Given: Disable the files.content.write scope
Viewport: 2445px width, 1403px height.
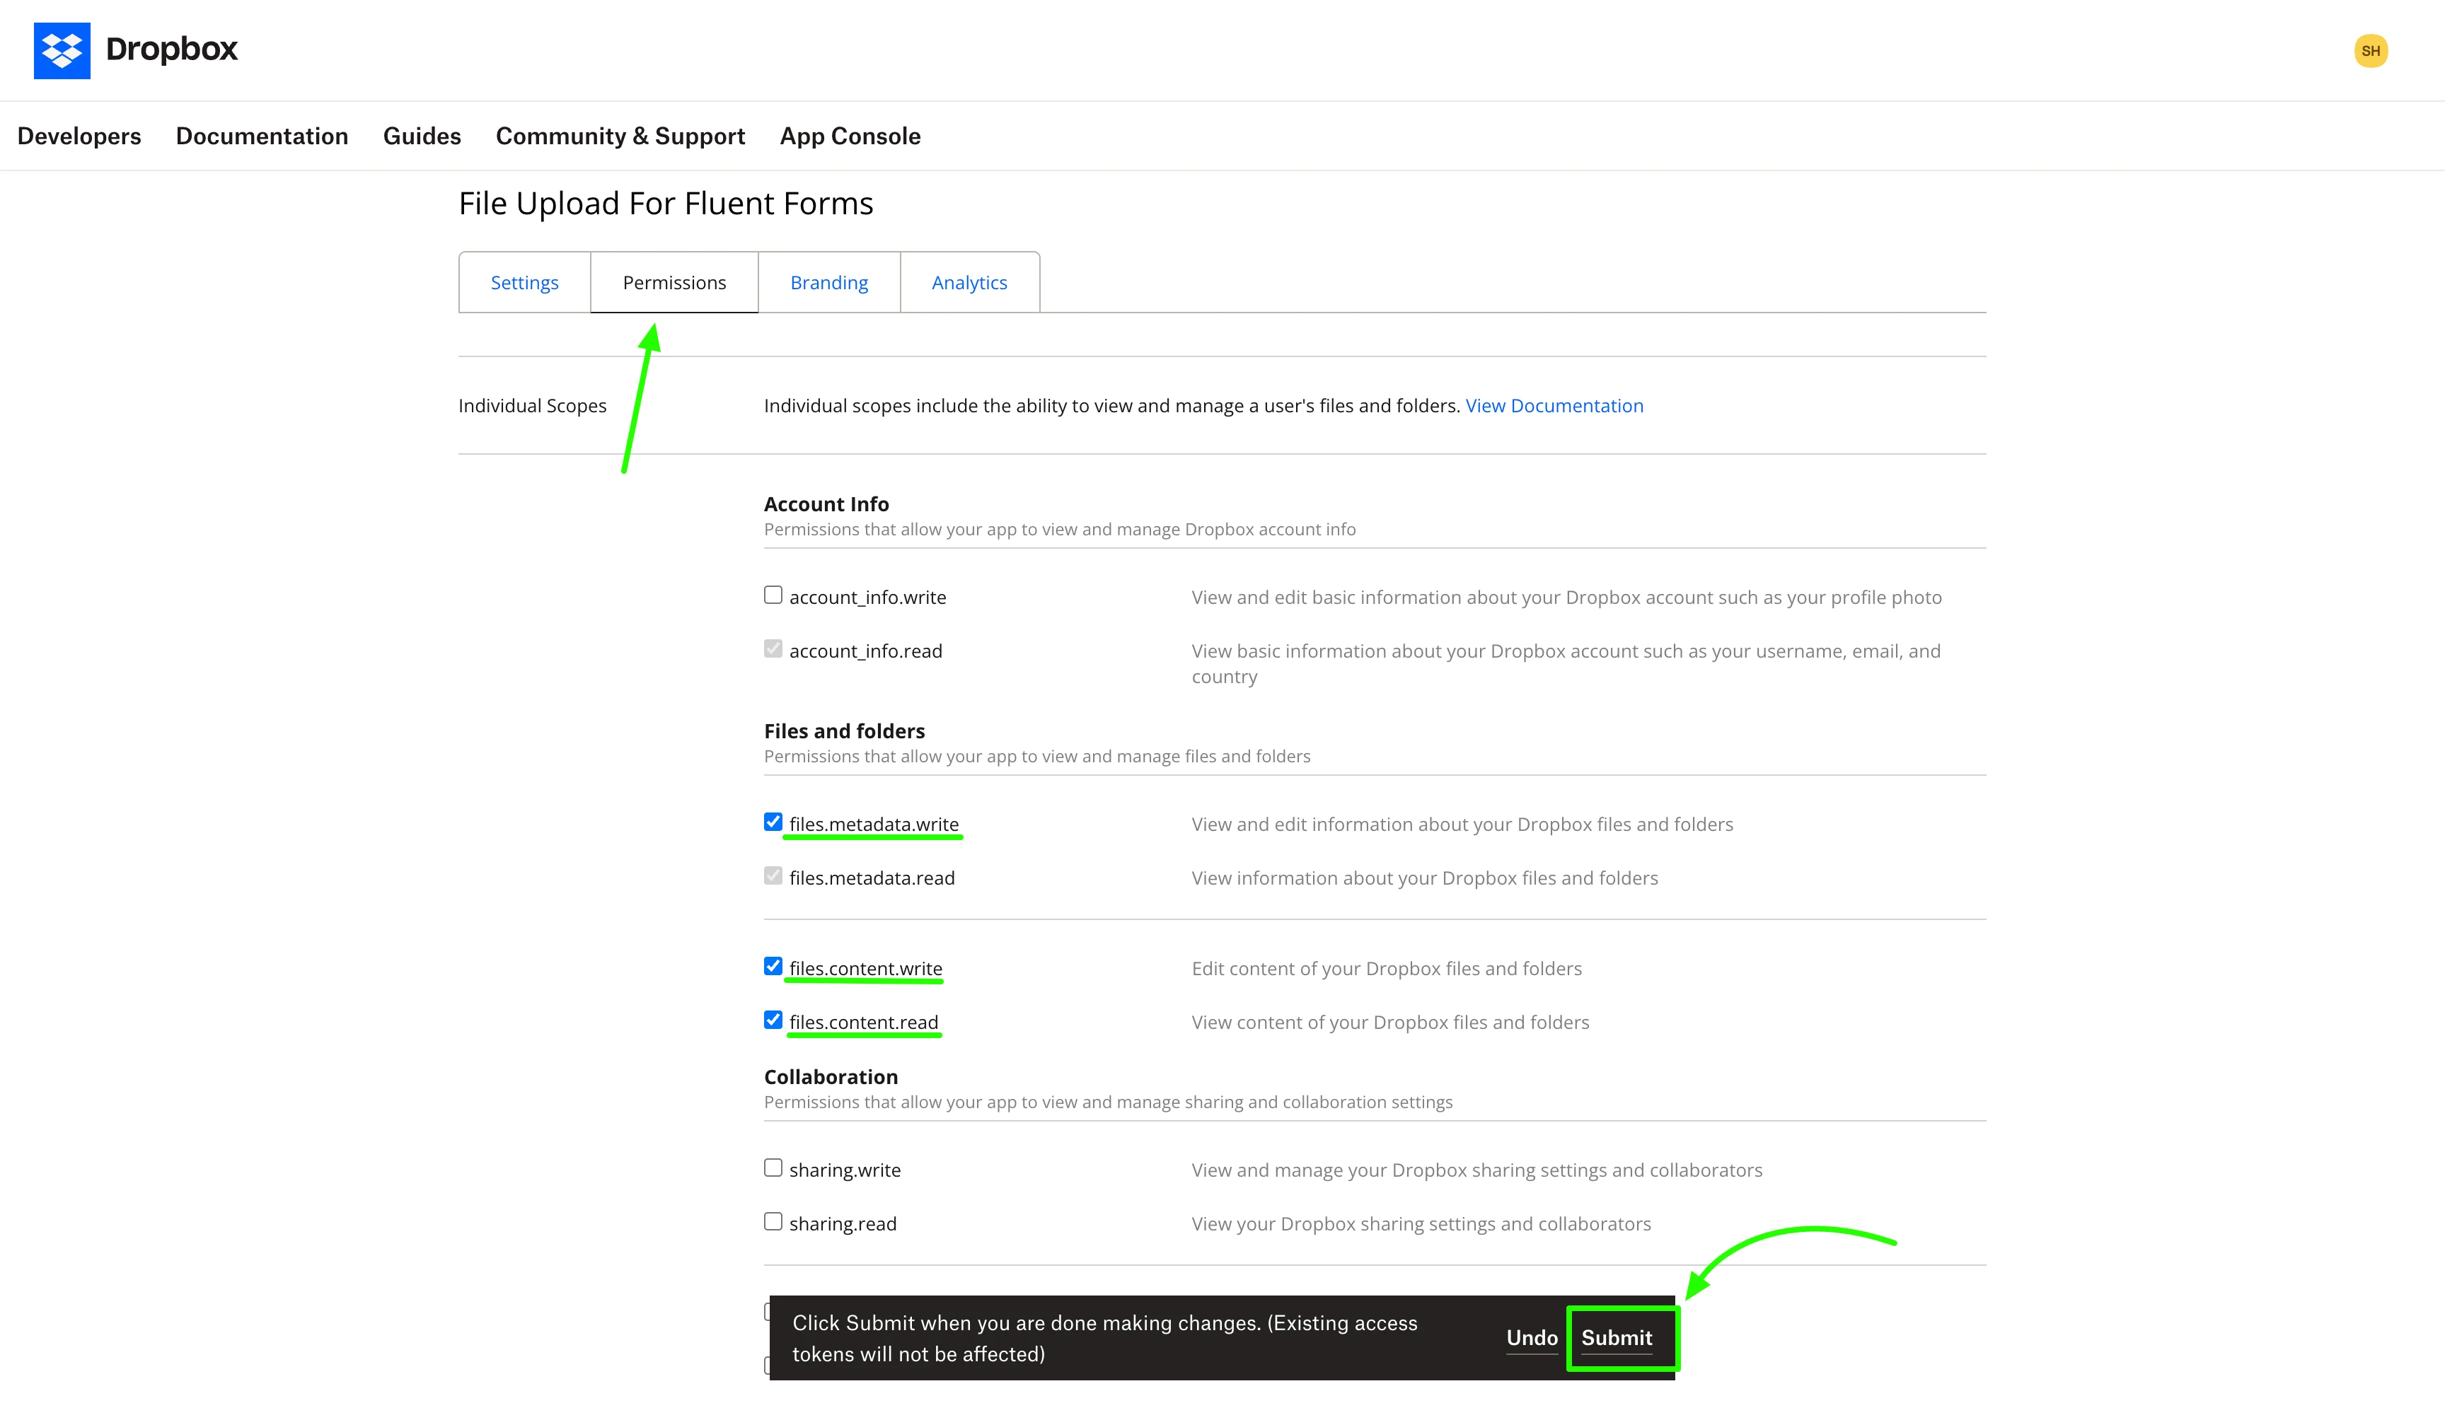Looking at the screenshot, I should coord(772,965).
